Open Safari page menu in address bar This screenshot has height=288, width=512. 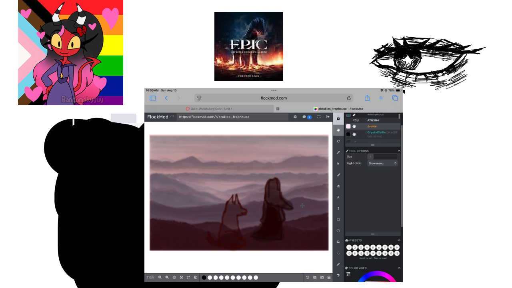(199, 98)
